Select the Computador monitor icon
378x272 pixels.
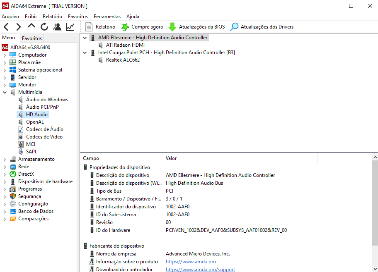coord(13,55)
